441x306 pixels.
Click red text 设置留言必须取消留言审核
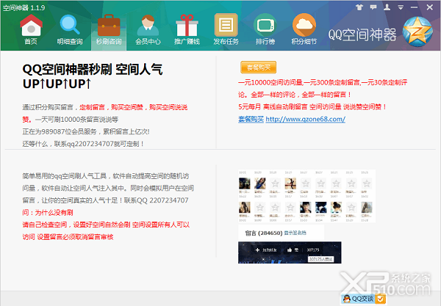[75, 237]
